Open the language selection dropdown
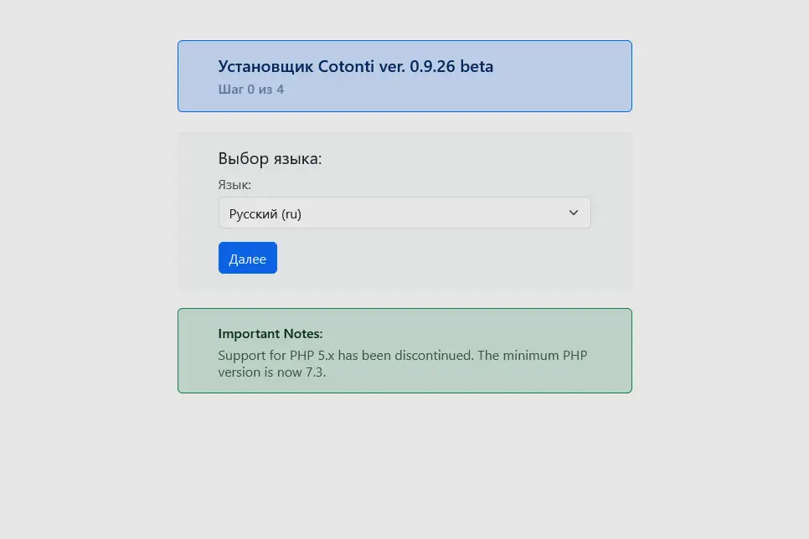The height and width of the screenshot is (539, 809). [404, 213]
